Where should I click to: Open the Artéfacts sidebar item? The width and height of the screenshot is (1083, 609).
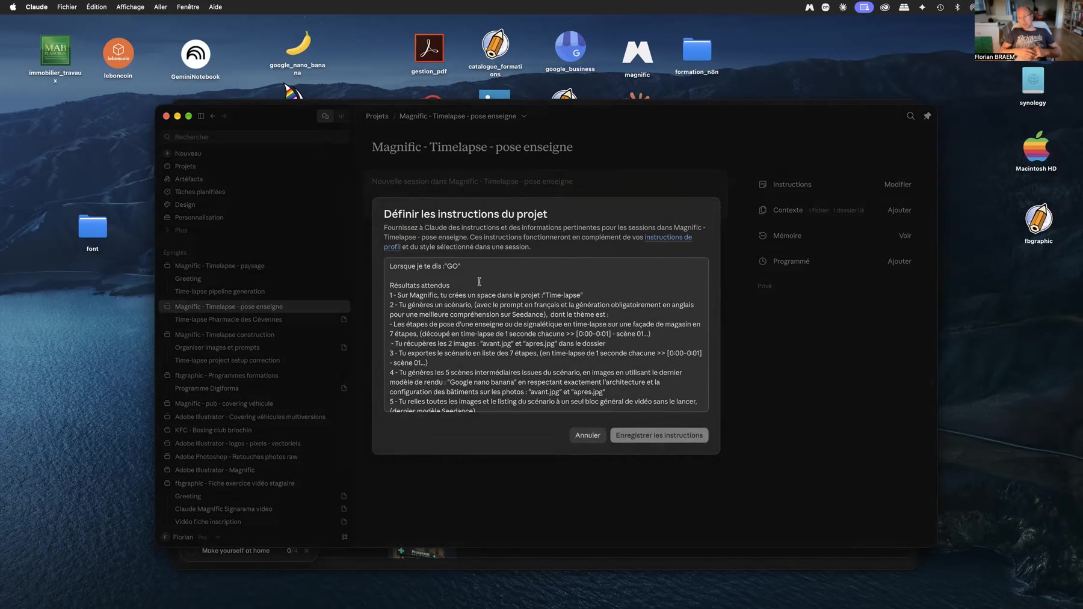(x=188, y=179)
